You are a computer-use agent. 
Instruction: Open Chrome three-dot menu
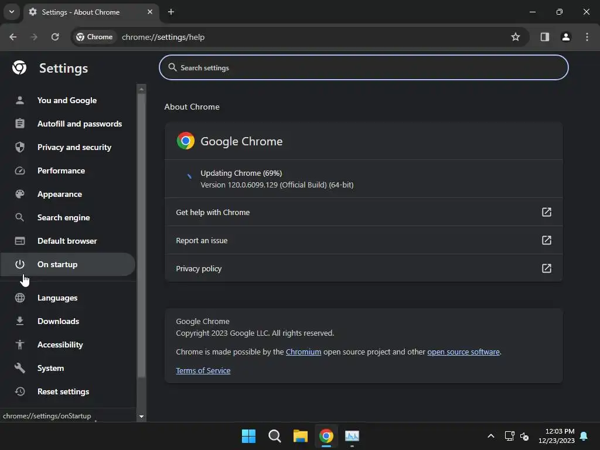[x=587, y=37]
